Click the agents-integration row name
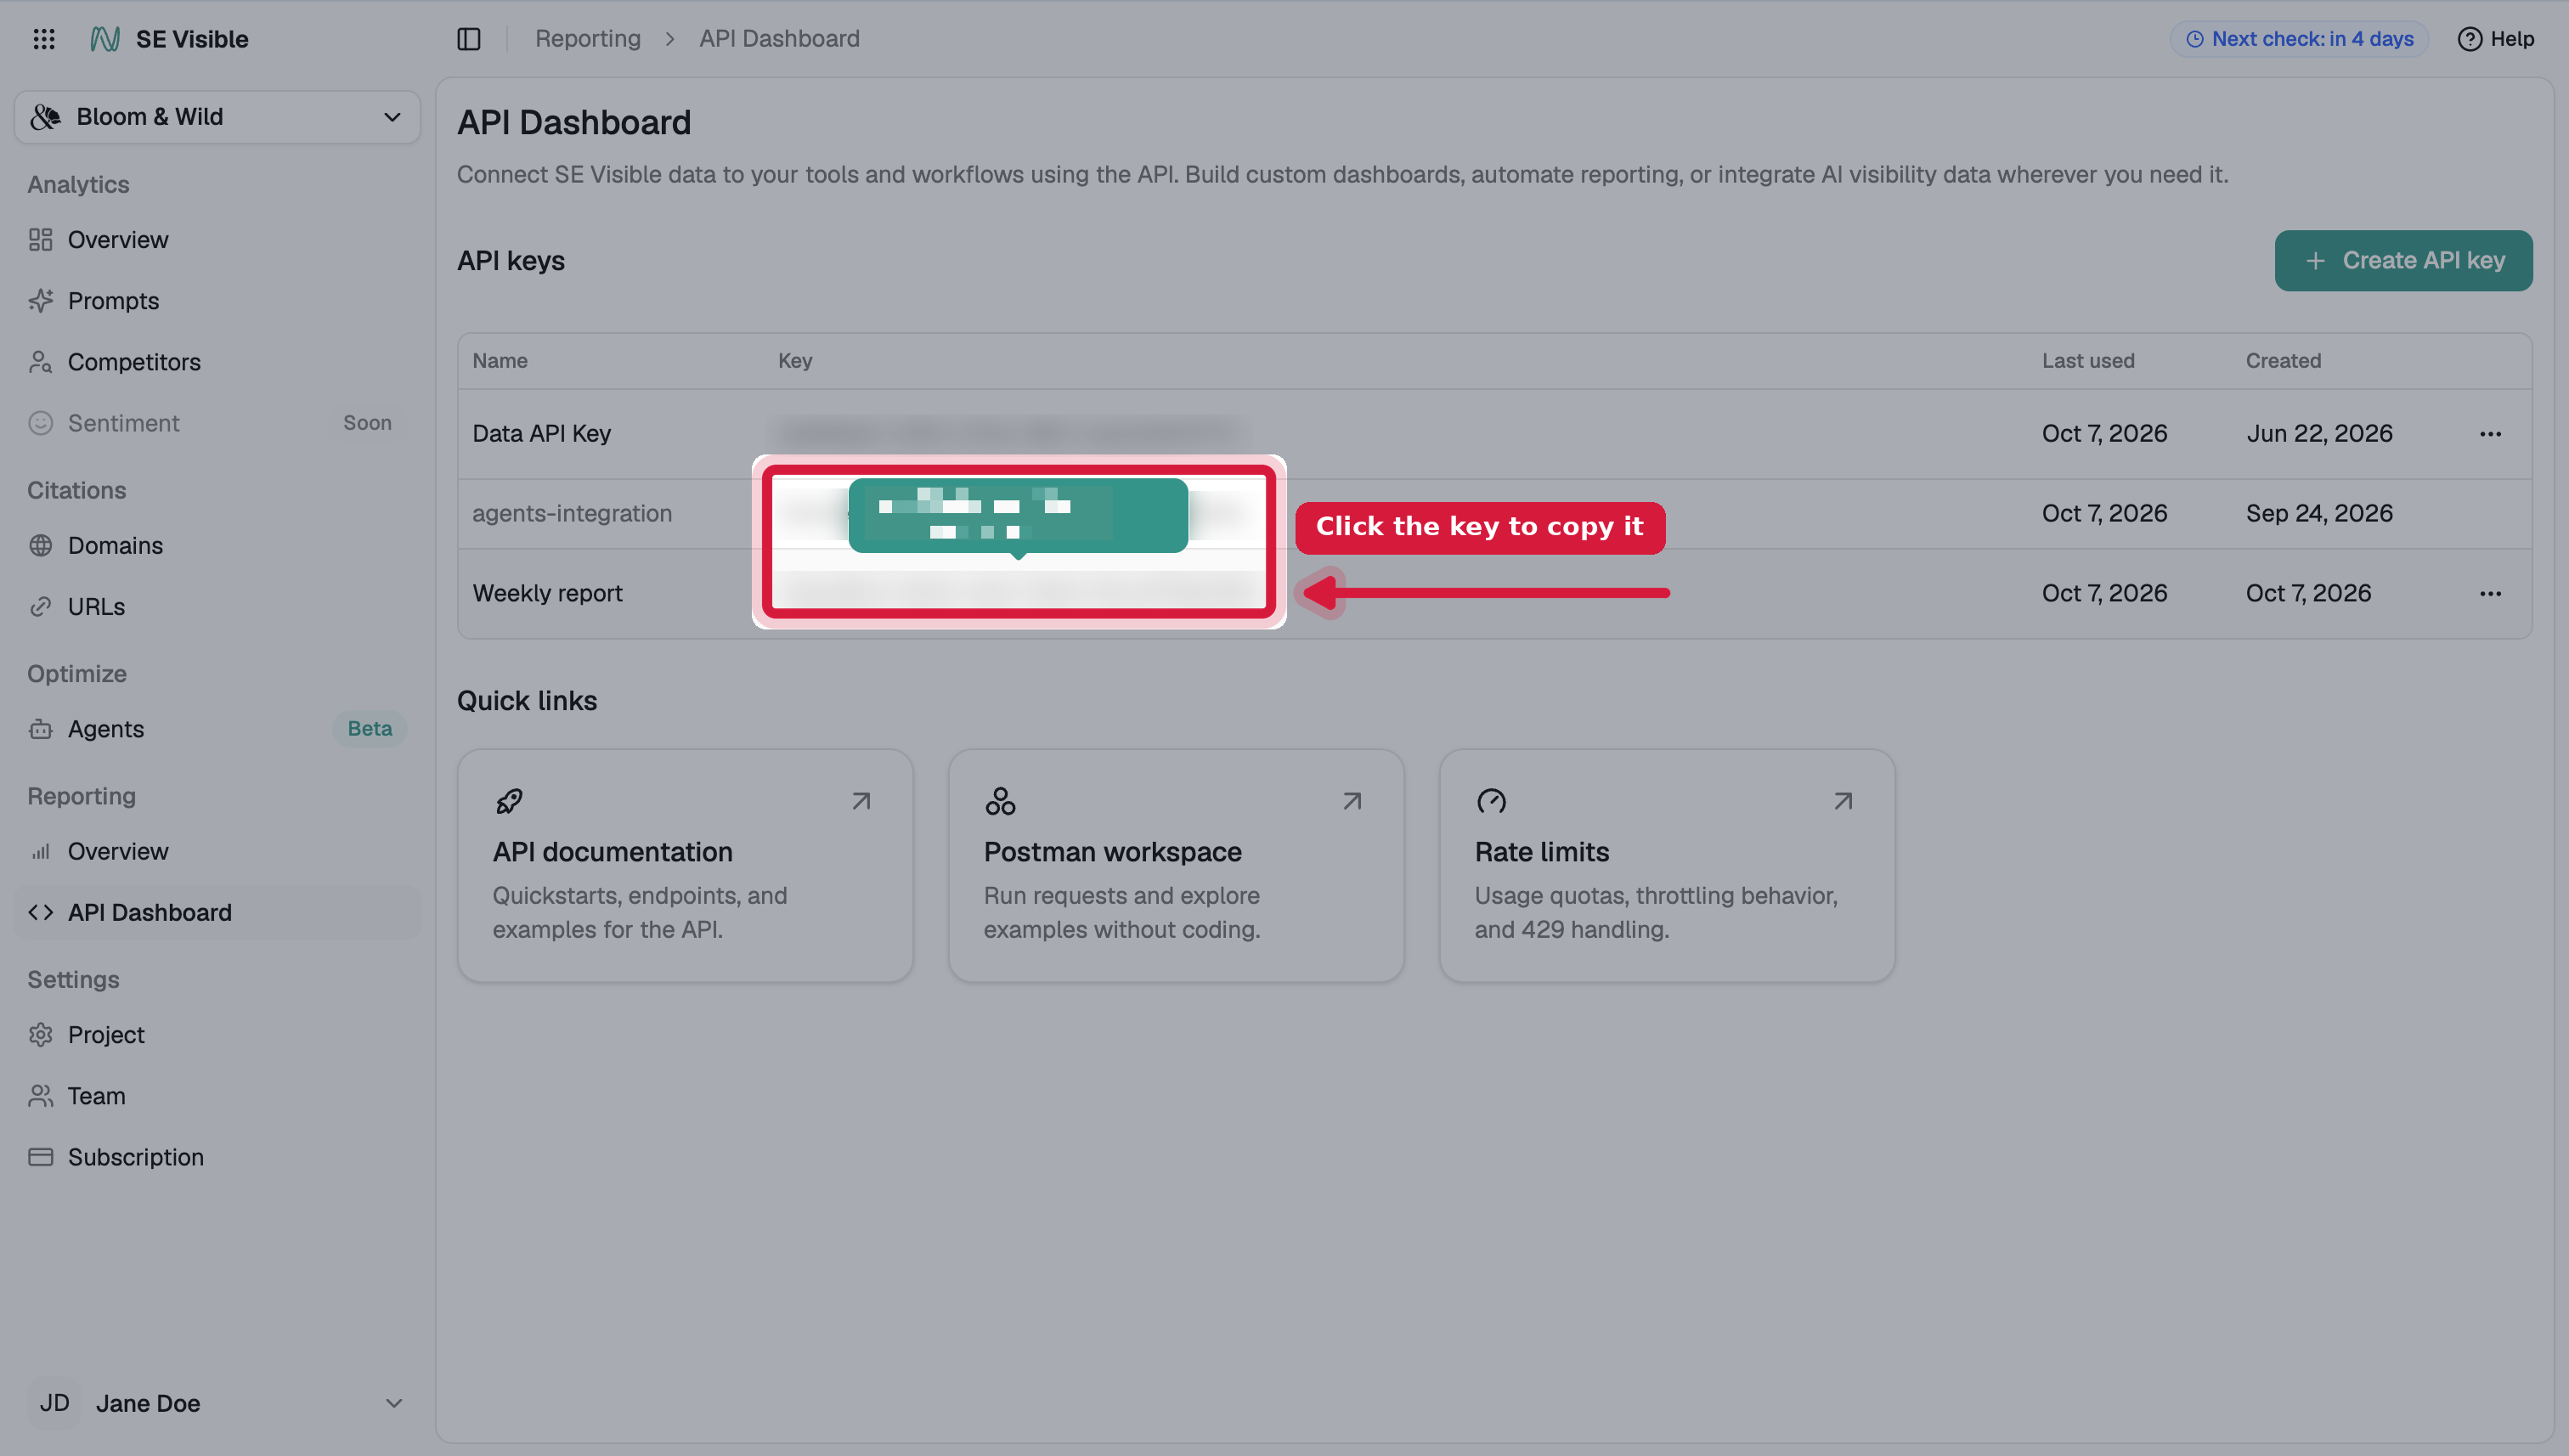The width and height of the screenshot is (2569, 1456). click(x=572, y=514)
